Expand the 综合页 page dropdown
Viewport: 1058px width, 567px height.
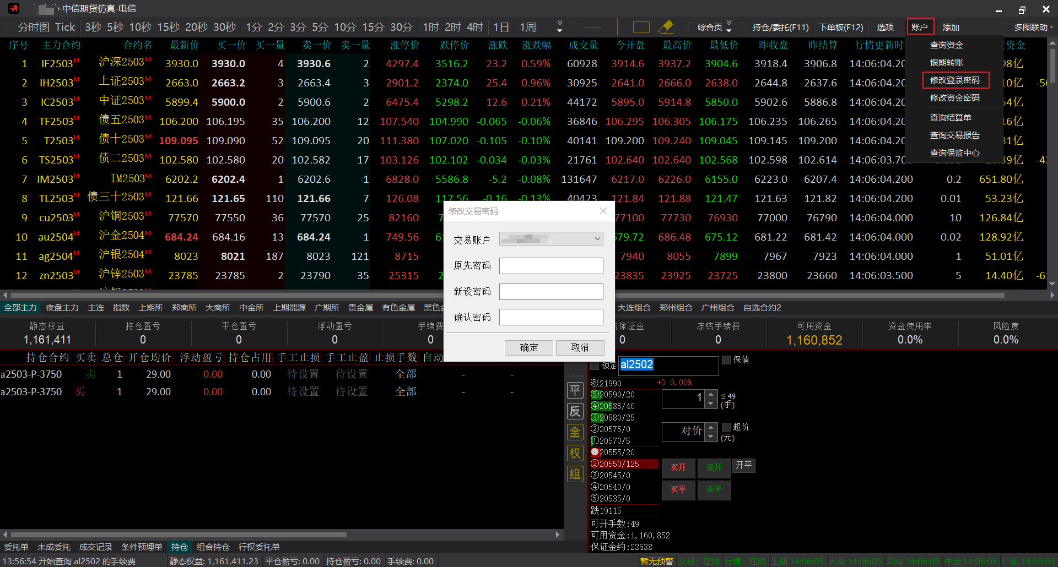point(714,27)
